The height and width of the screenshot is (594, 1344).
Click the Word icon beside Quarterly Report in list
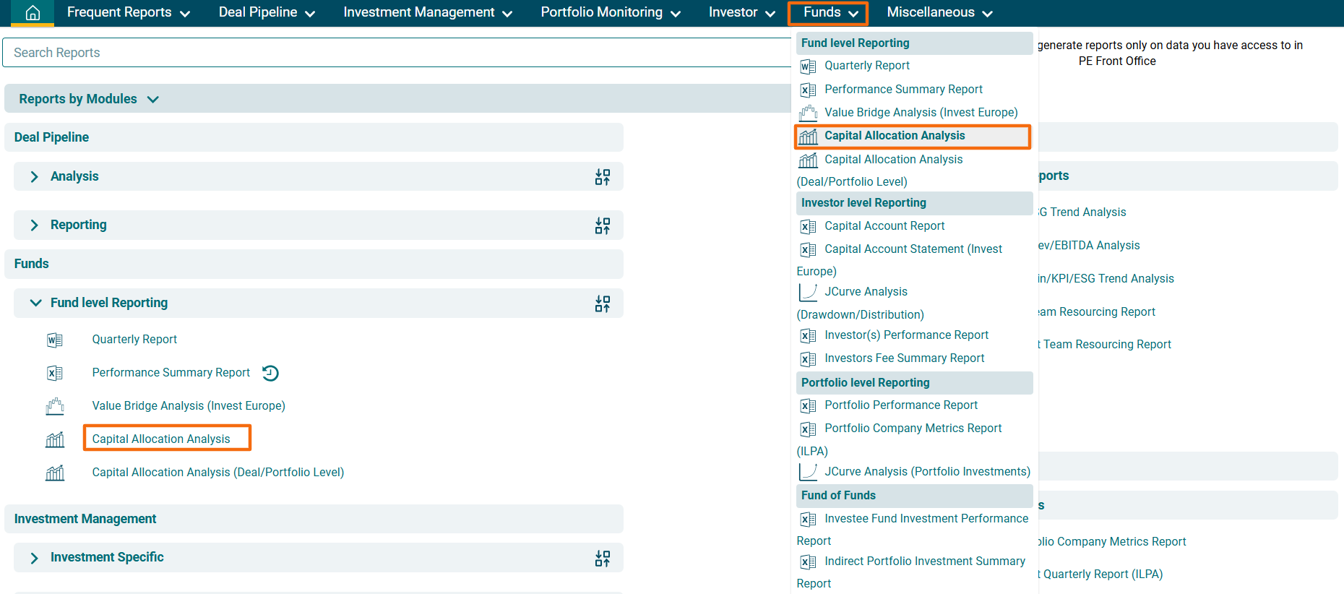tap(55, 340)
